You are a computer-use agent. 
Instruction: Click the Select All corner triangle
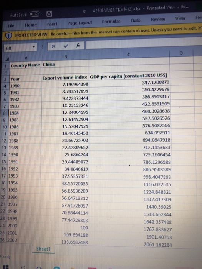pos(7,60)
